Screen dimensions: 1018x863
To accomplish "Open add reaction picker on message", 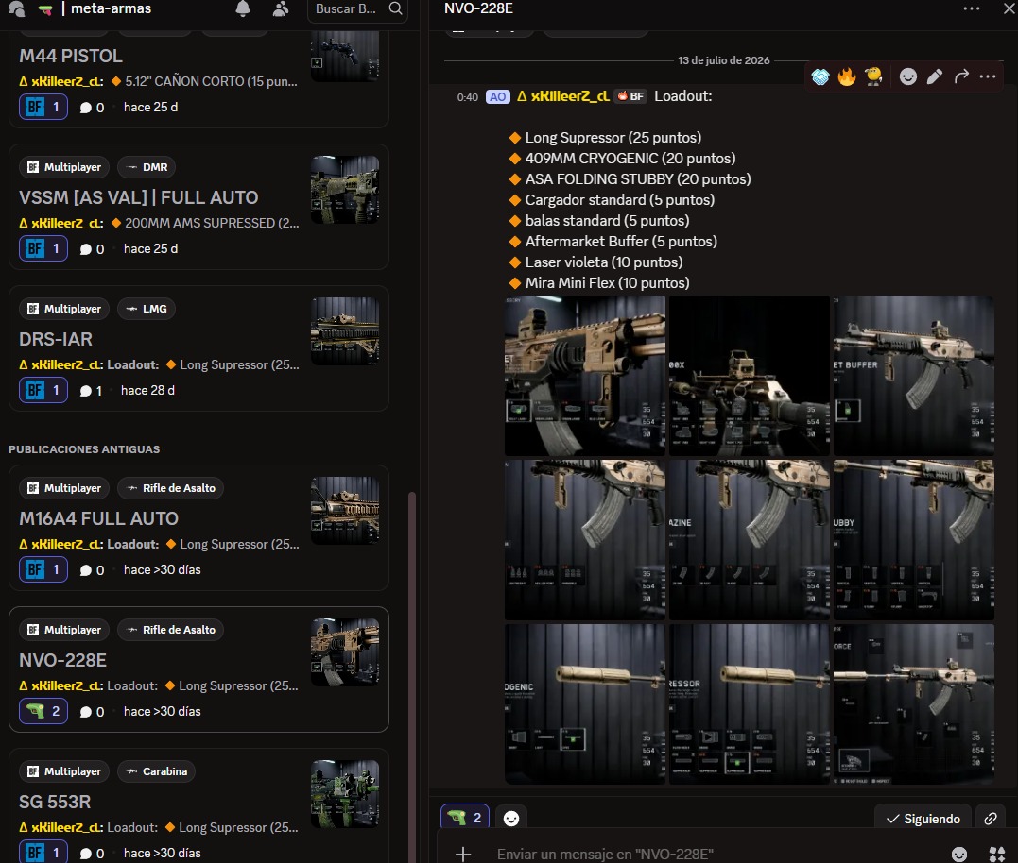I will (908, 76).
